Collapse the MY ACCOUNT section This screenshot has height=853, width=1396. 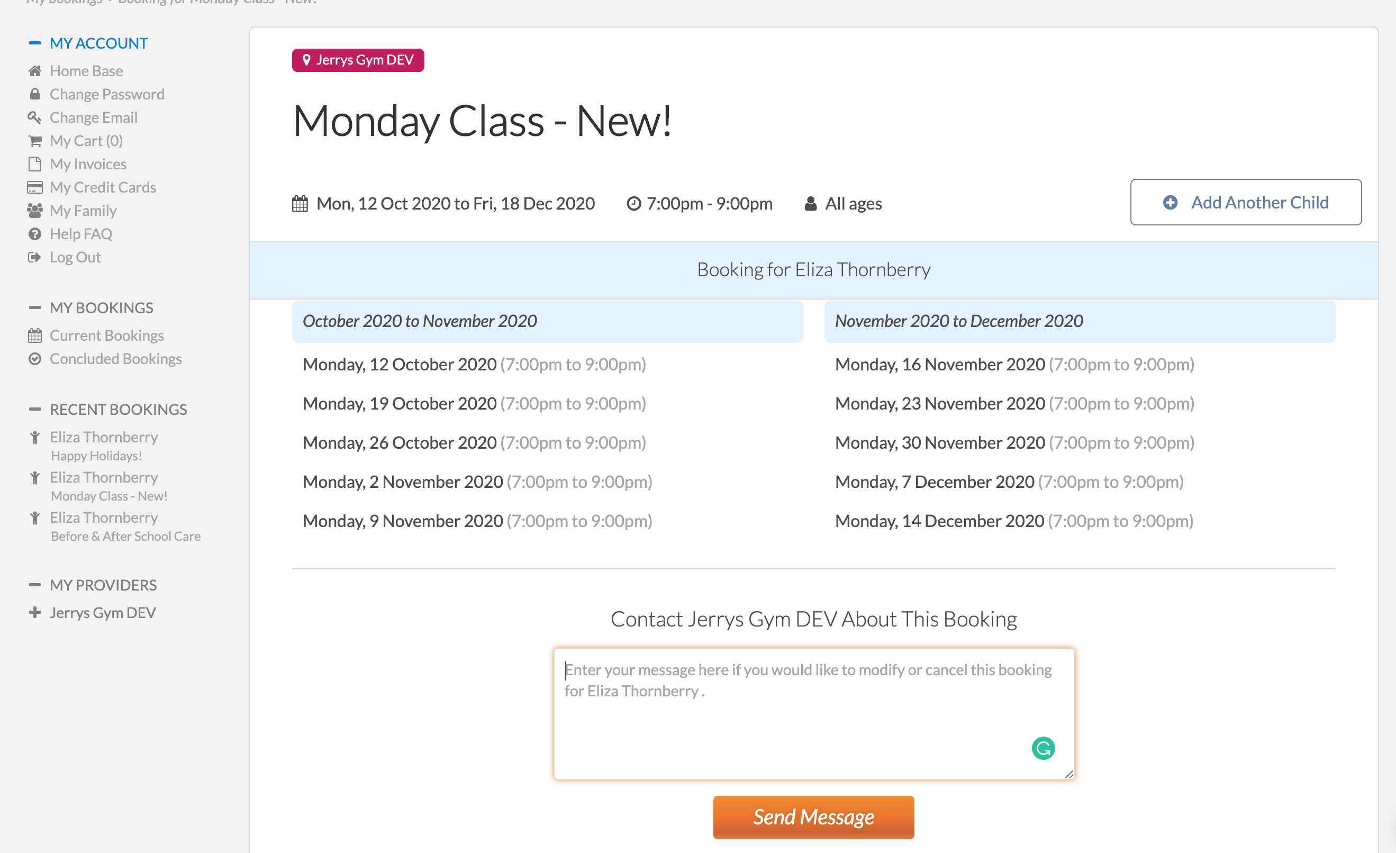point(34,43)
